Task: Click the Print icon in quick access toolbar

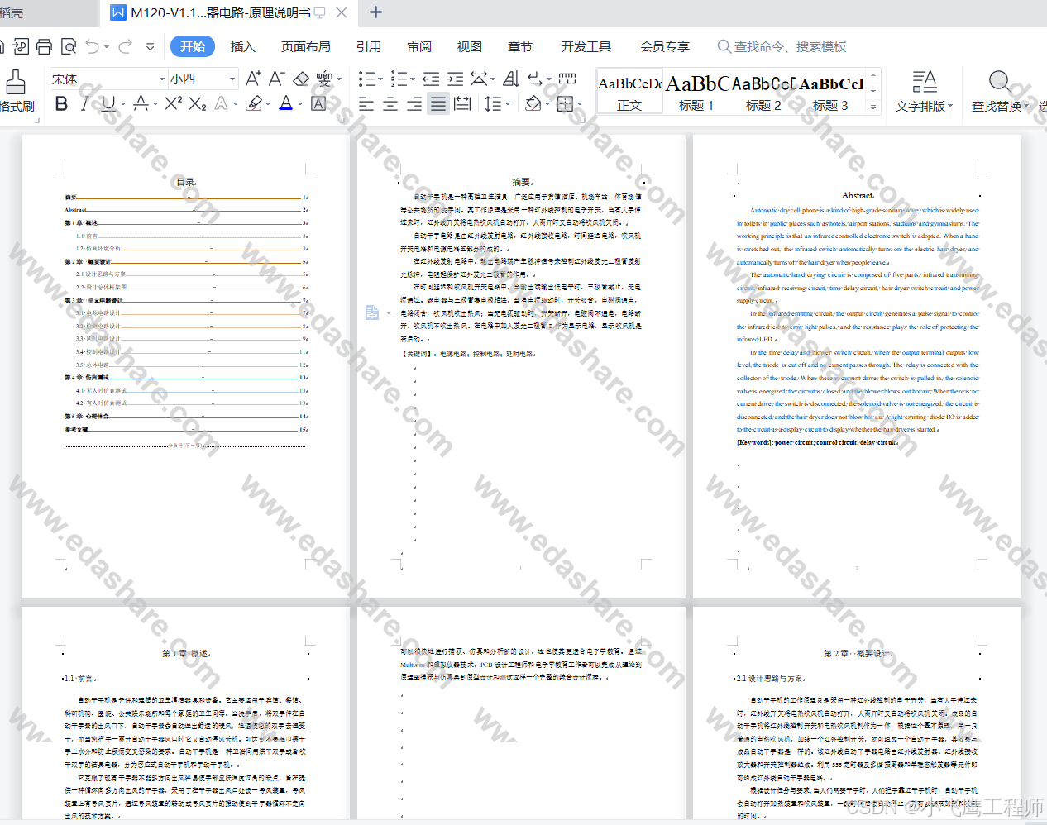Action: tap(44, 46)
